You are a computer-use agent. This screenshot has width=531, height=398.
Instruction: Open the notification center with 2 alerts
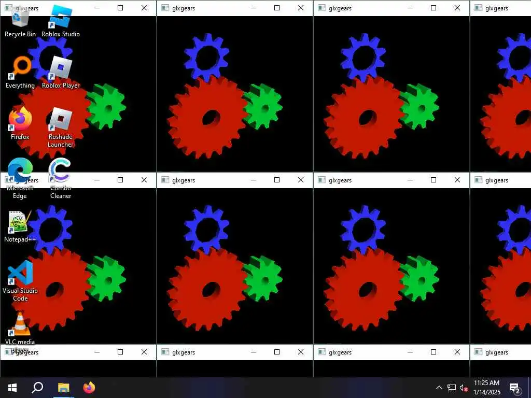tap(515, 388)
